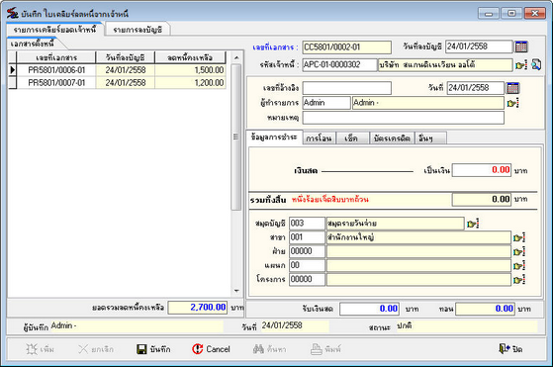Click the close door button at bottom right

510,349
